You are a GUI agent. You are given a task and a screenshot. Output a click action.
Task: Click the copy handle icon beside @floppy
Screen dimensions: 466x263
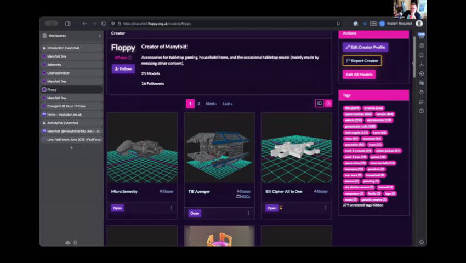[130, 58]
